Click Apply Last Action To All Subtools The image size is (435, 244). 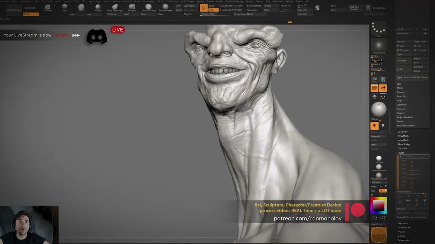click(412, 77)
